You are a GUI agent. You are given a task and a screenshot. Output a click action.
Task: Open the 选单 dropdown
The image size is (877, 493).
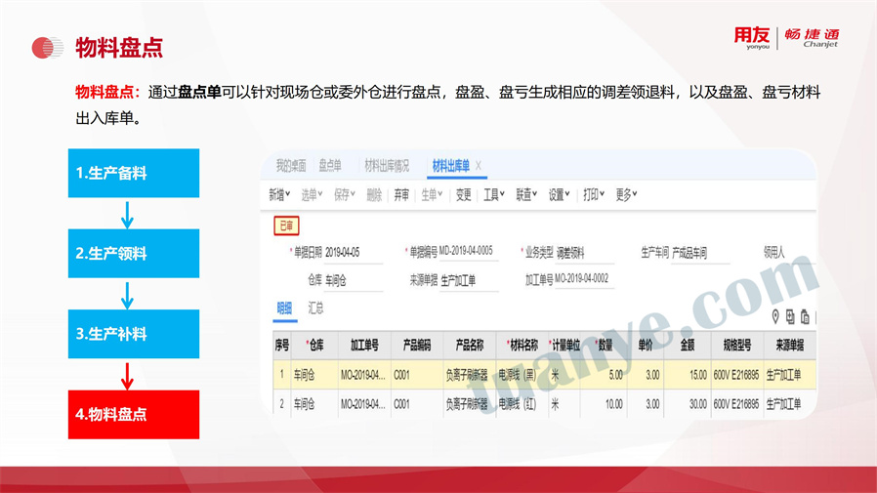click(x=312, y=194)
